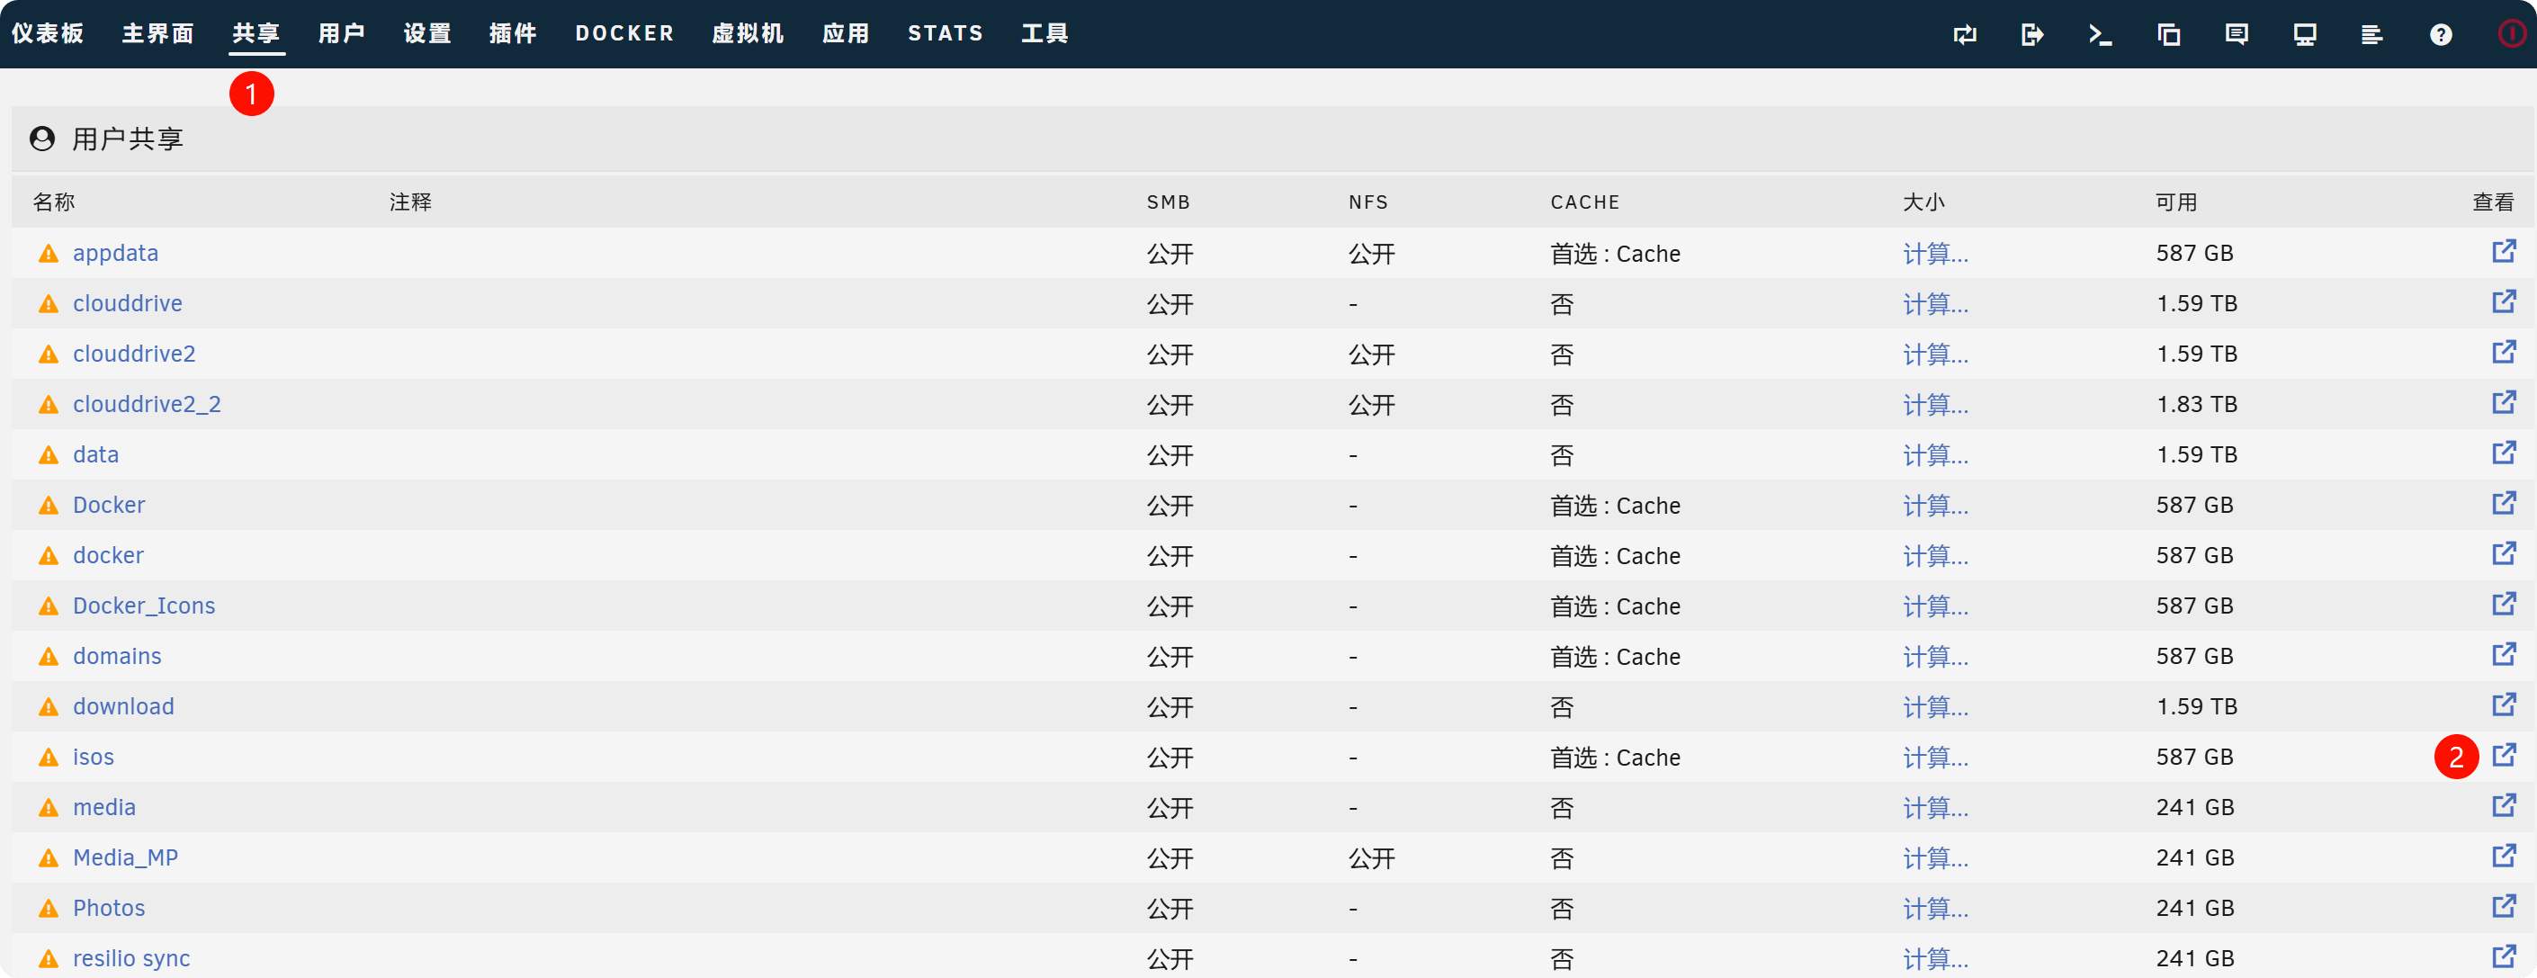Click warning triangle beside clouddrive2
This screenshot has height=978, width=2537.
tap(49, 354)
